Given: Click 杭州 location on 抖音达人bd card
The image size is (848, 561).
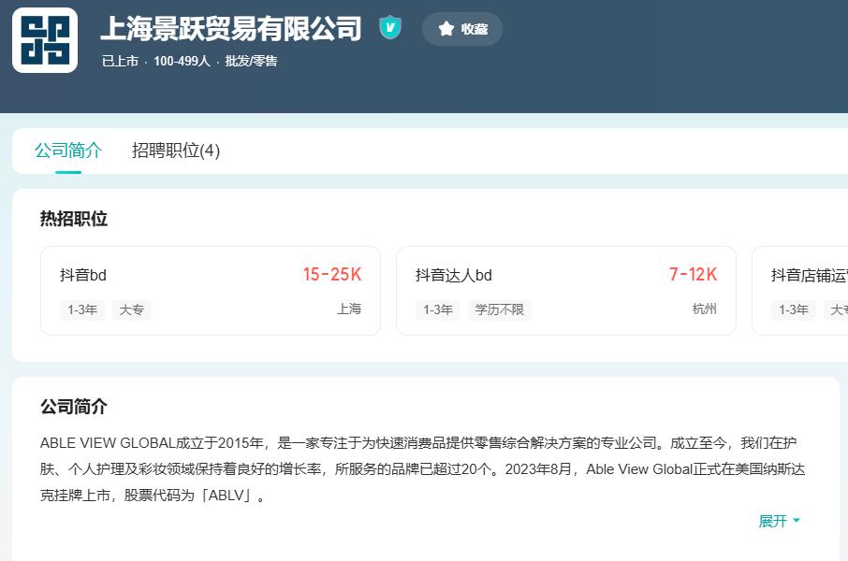Looking at the screenshot, I should (x=704, y=309).
